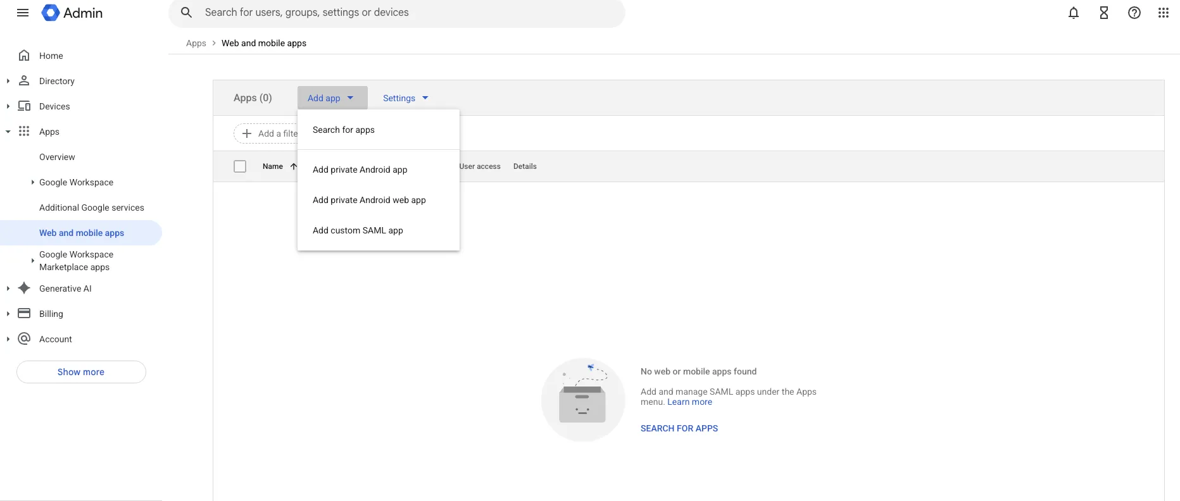Click the Home house icon

tap(24, 56)
